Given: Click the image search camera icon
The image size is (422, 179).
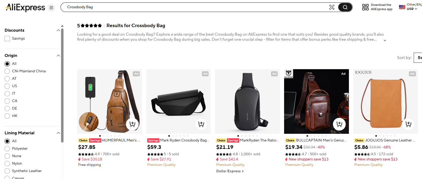Looking at the screenshot, I should coord(332,7).
